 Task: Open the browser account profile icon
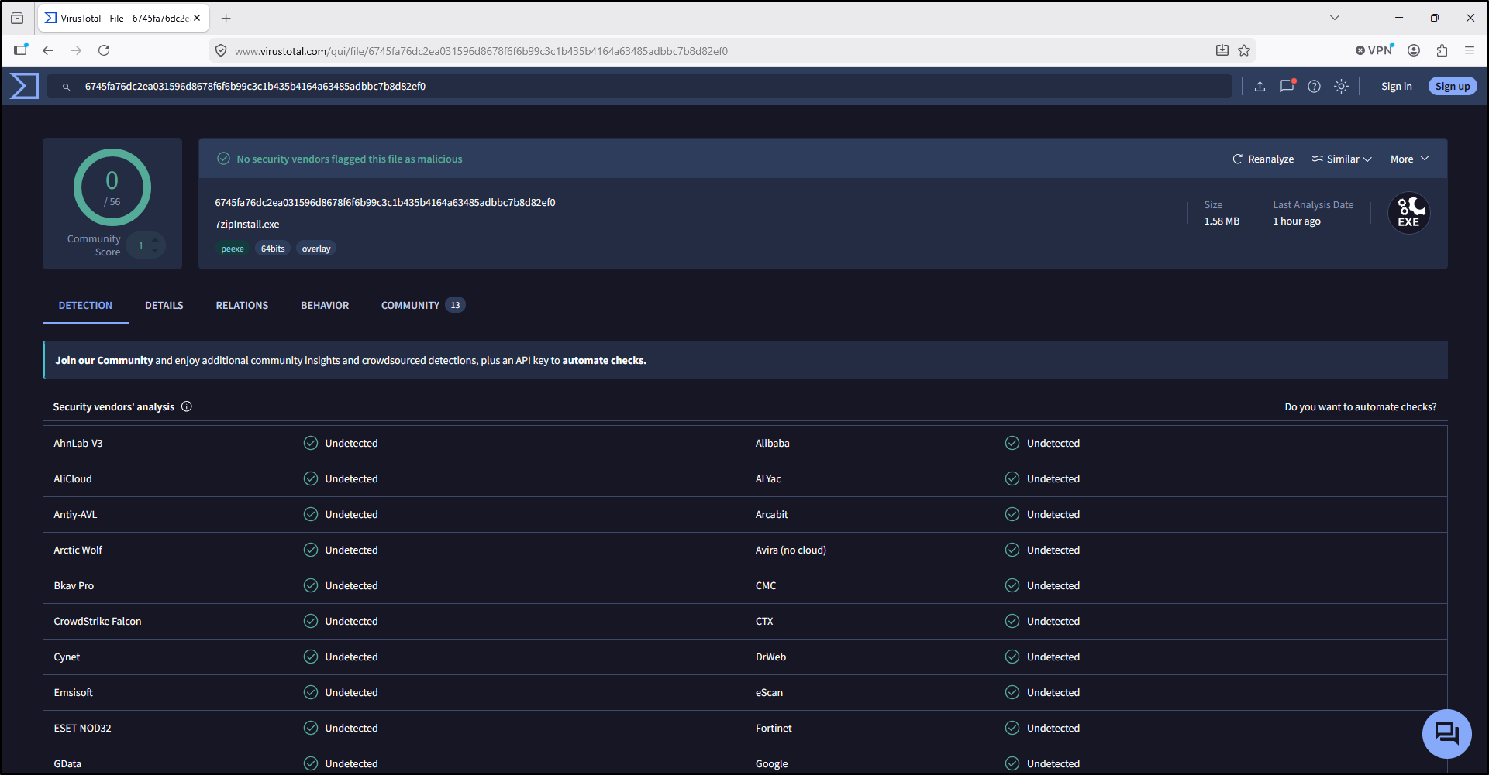[x=1414, y=50]
